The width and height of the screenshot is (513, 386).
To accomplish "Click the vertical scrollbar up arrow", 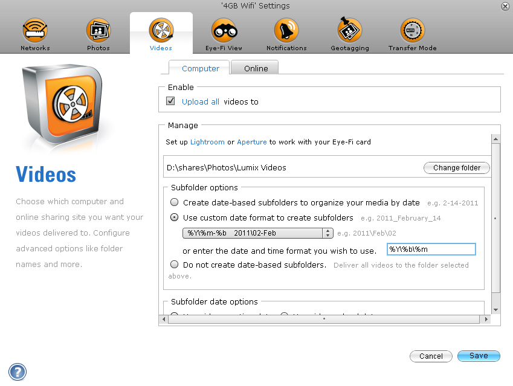I will [x=495, y=139].
